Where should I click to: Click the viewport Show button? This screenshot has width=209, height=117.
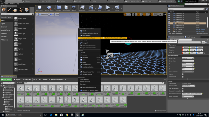[57, 14]
